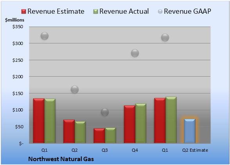Click the red Revenue Estimate legend swatch

coord(23,12)
